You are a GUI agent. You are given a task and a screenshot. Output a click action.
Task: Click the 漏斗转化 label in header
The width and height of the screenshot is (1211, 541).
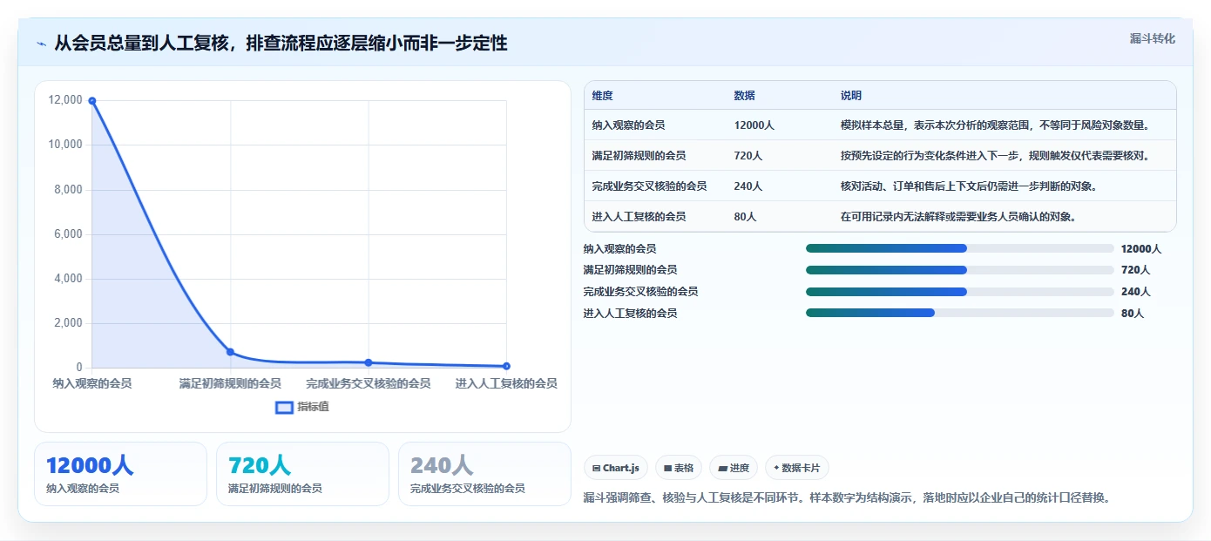tap(1152, 38)
